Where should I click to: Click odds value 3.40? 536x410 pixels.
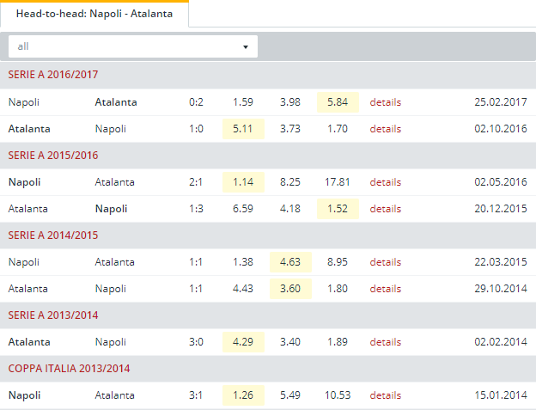[x=290, y=342]
